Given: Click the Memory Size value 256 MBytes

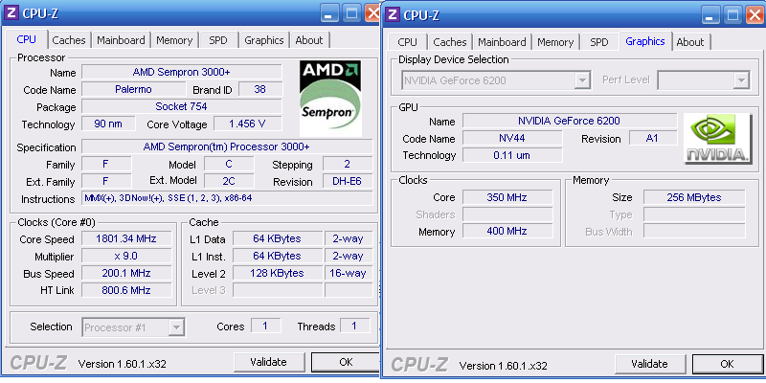Looking at the screenshot, I should tap(694, 197).
